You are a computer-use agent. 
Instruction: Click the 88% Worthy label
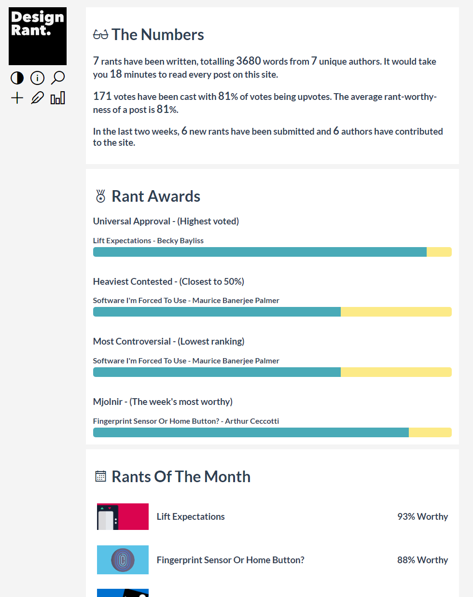pyautogui.click(x=422, y=560)
